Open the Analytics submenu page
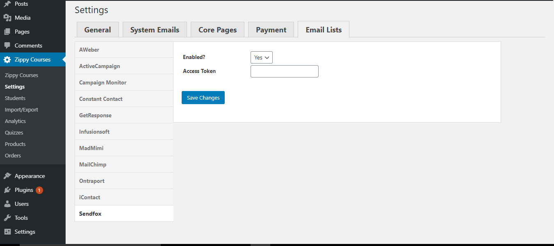Viewport: 554px width, 246px height. tap(15, 121)
